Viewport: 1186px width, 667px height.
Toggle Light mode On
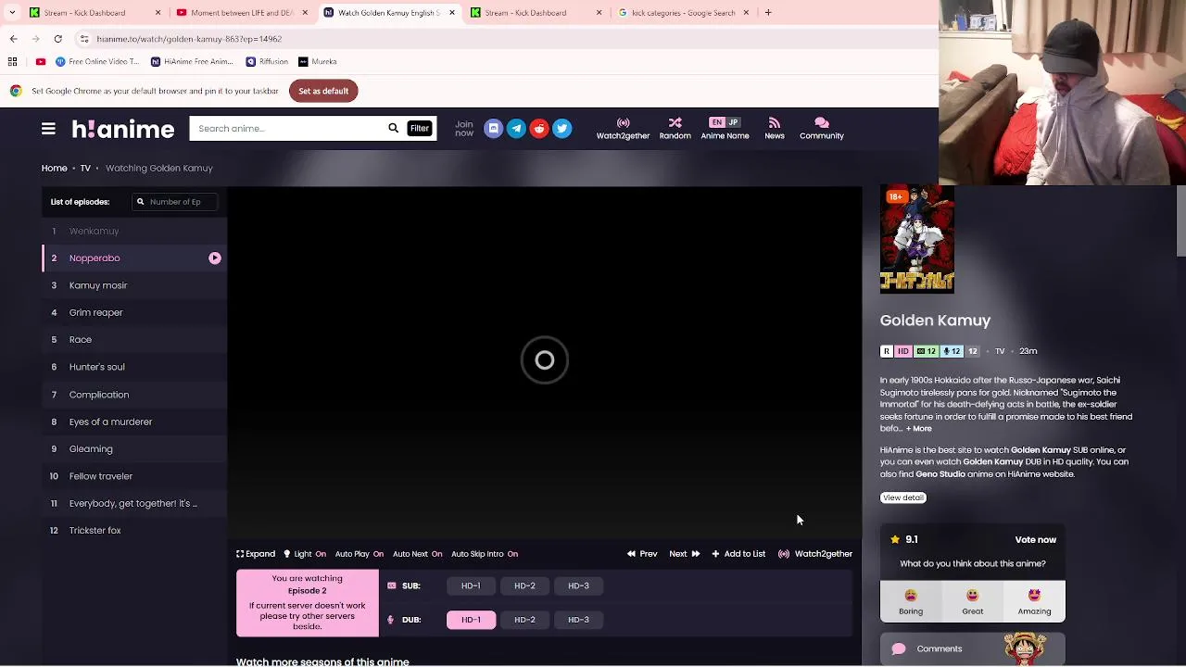pos(305,554)
